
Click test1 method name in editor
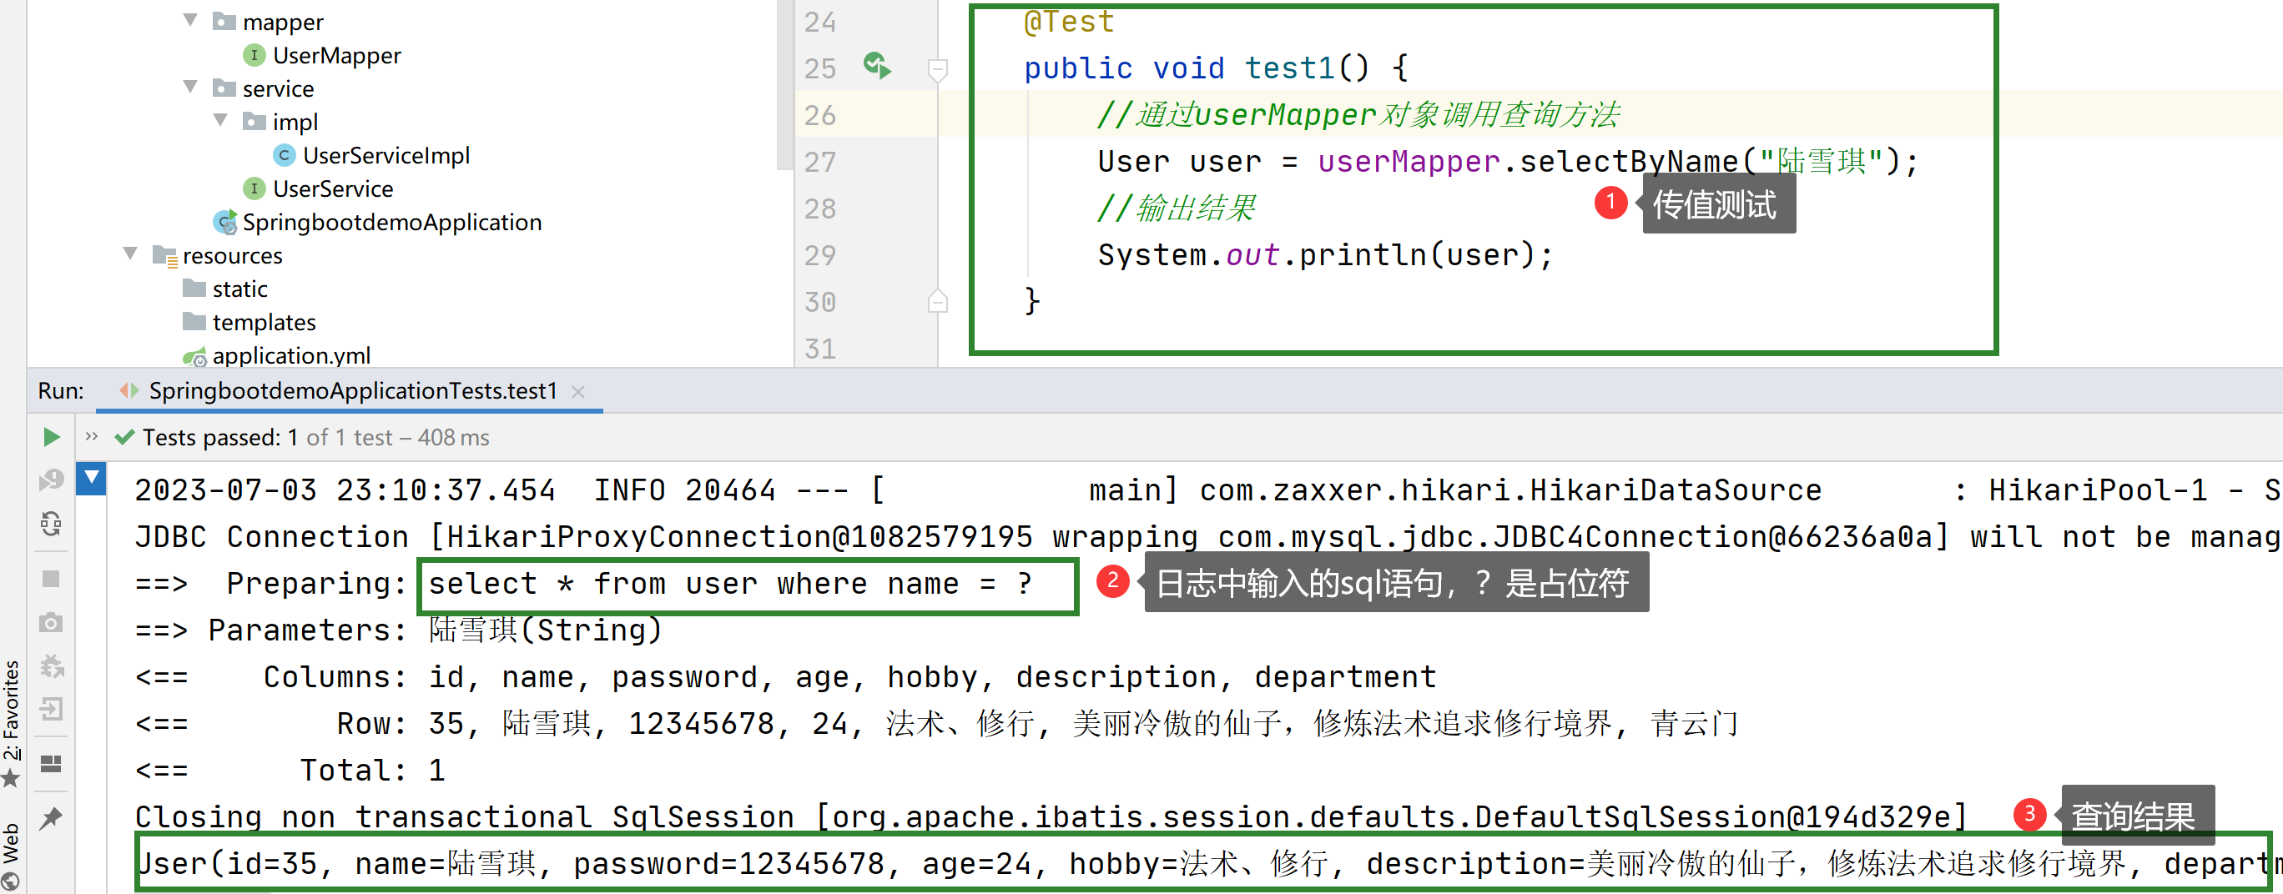point(1289,68)
